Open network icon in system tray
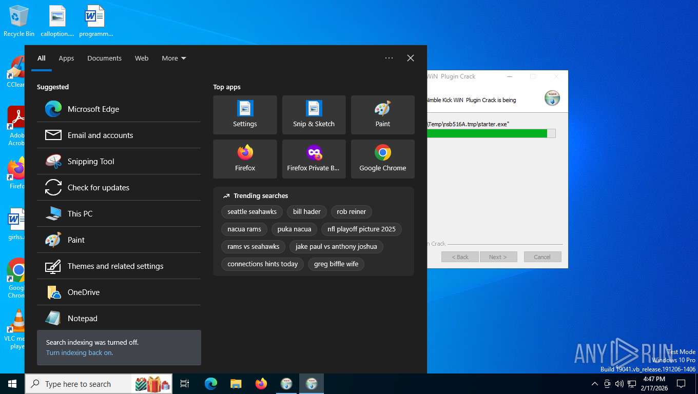Screen dimensions: 698x394 point(632,384)
